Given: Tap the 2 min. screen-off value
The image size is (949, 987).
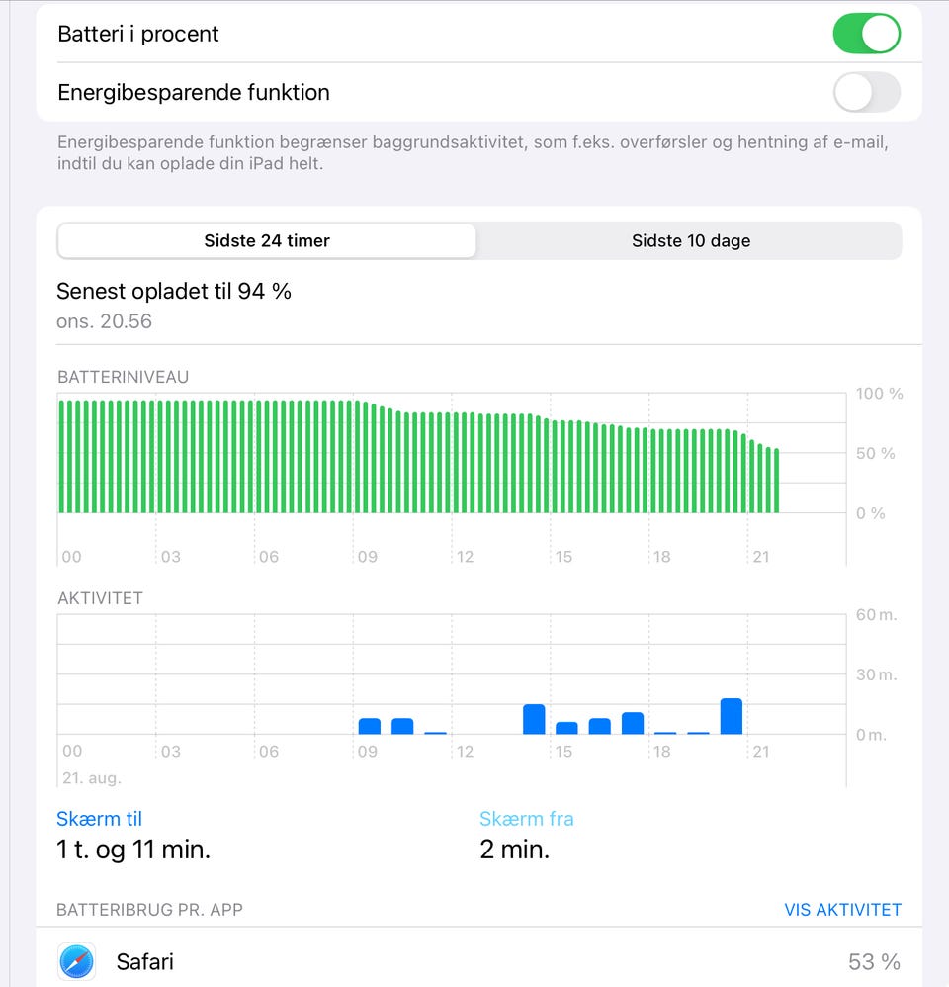Looking at the screenshot, I should tap(514, 850).
